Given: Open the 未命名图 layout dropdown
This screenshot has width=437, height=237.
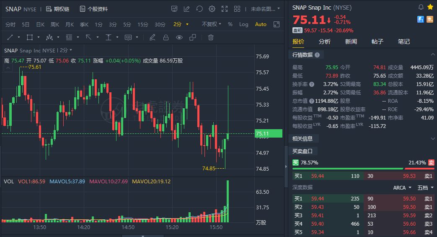Looking at the screenshot, I should 265,9.
